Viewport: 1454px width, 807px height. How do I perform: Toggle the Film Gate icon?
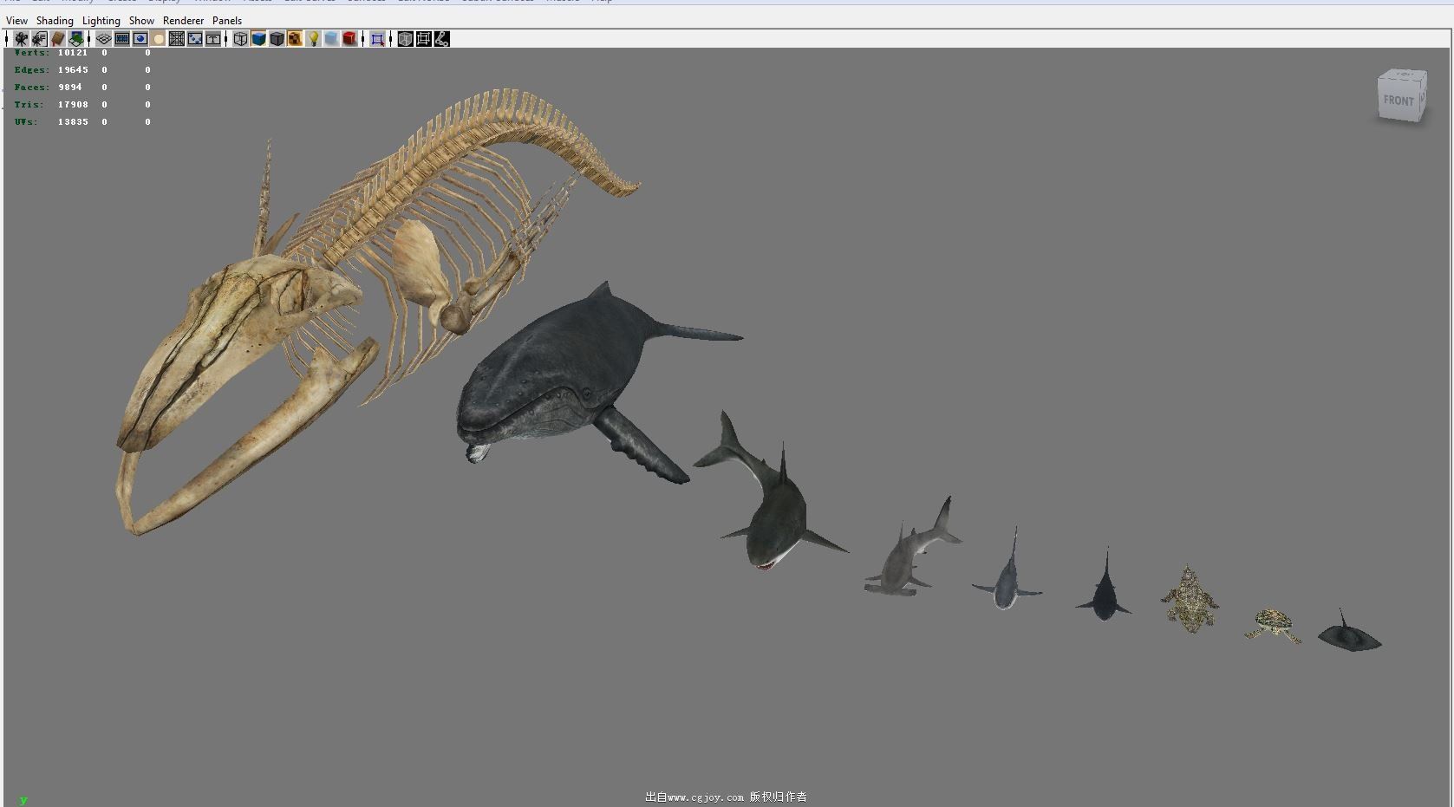pos(121,39)
